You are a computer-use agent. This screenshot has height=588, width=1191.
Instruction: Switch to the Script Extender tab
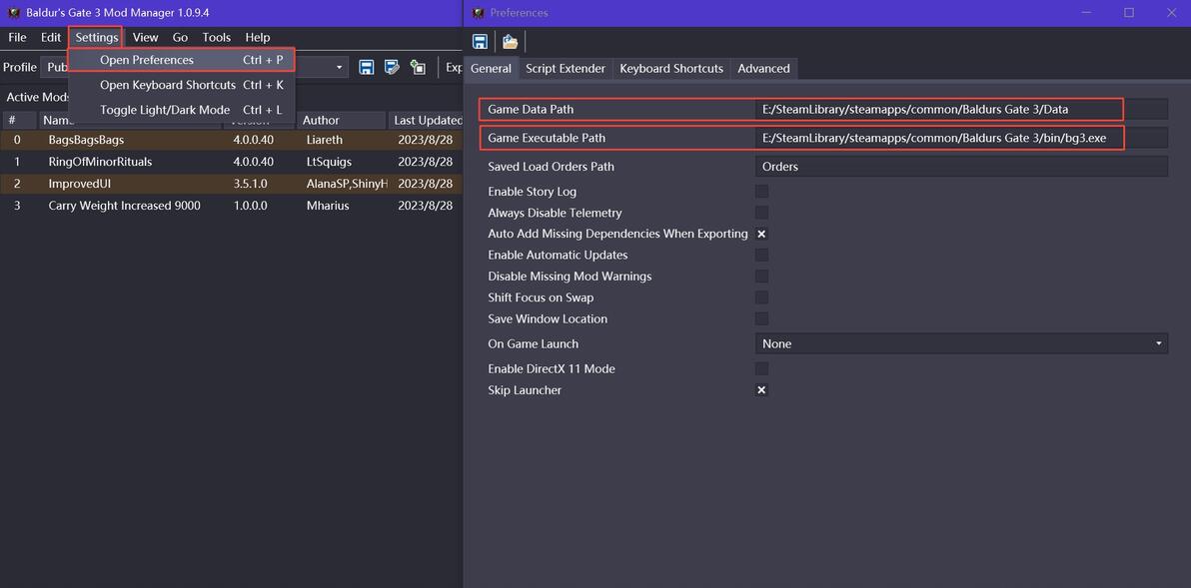[566, 69]
